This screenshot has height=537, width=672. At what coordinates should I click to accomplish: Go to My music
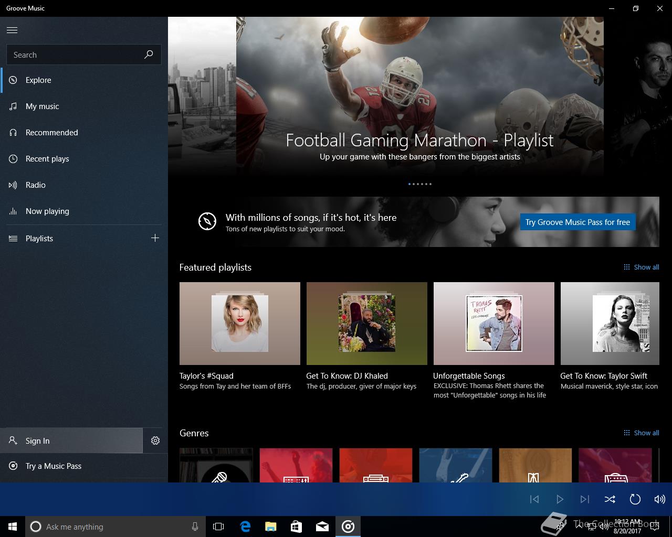pyautogui.click(x=84, y=106)
